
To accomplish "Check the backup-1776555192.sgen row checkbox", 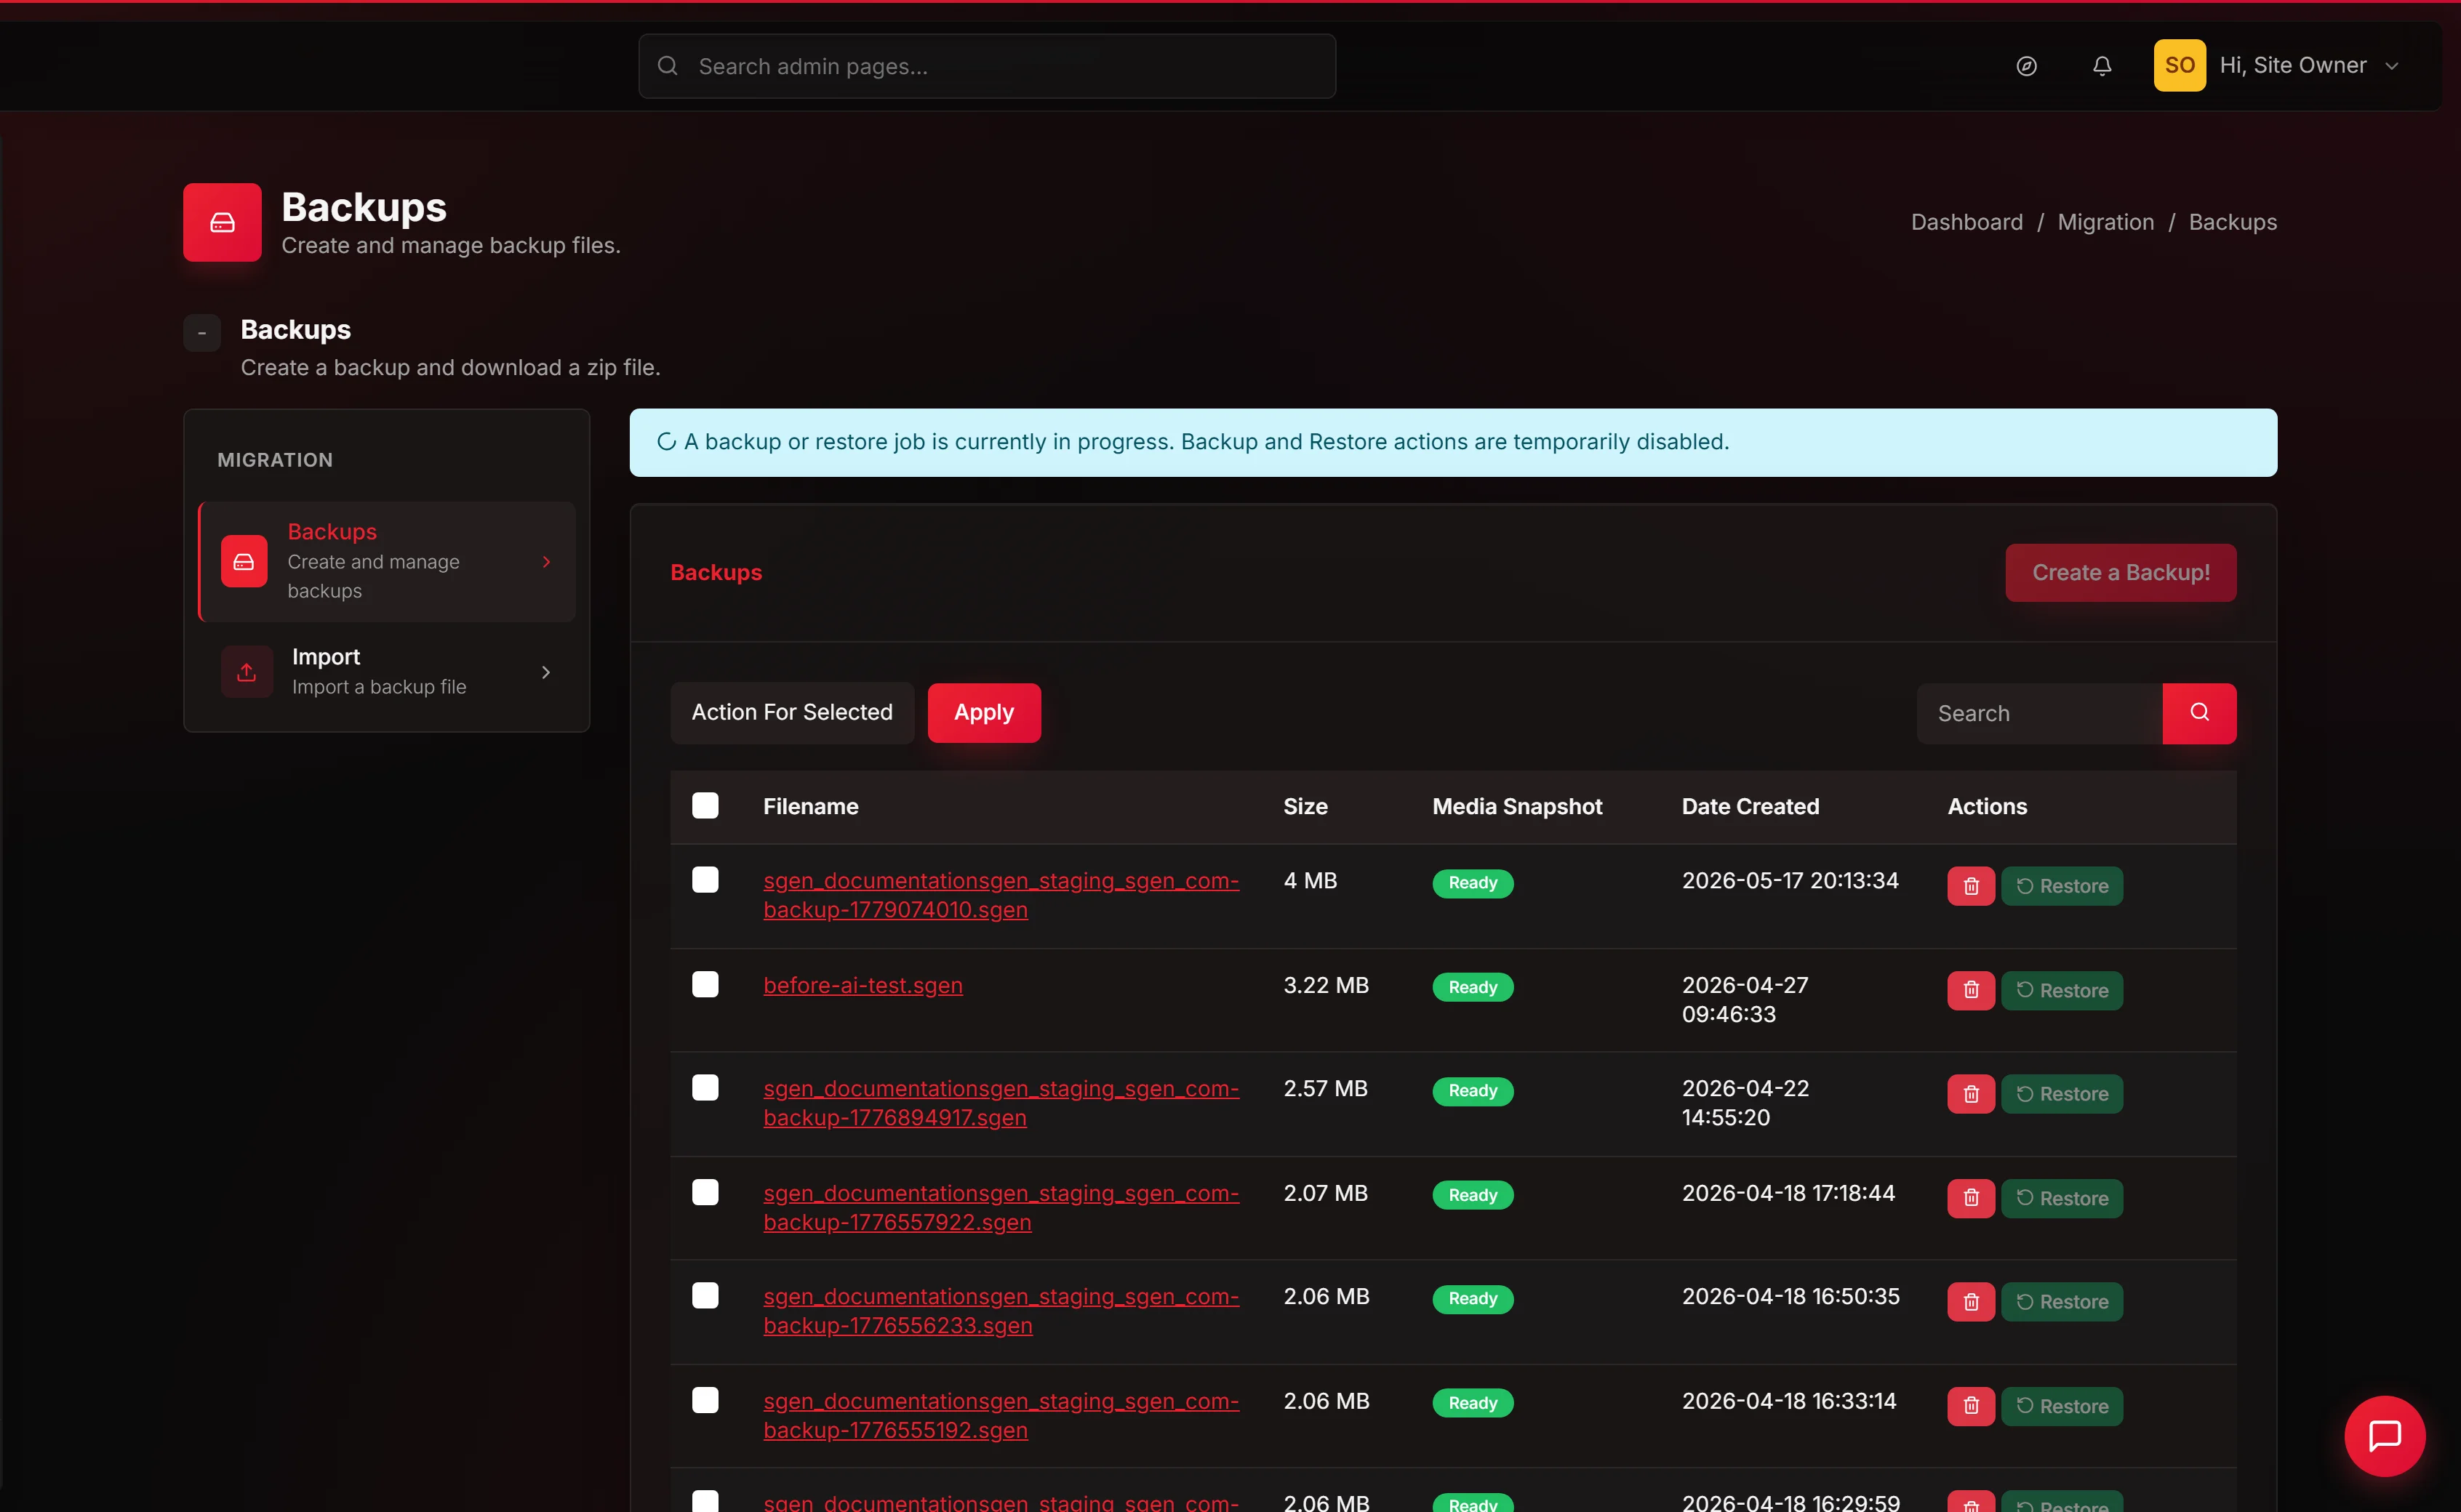I will coord(705,1401).
